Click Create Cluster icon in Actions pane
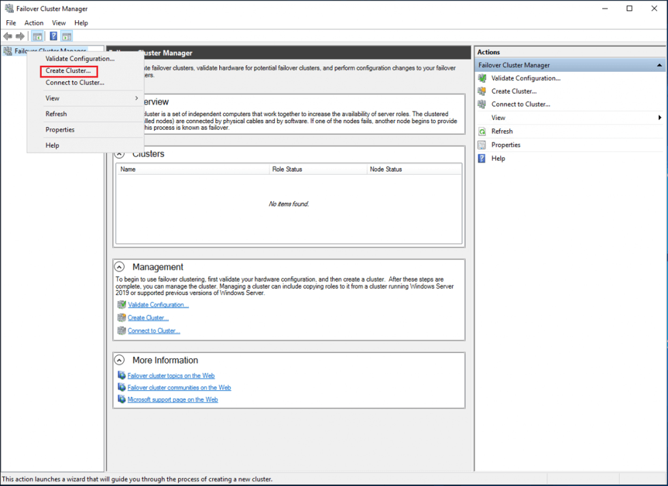This screenshot has width=668, height=486. tap(482, 91)
